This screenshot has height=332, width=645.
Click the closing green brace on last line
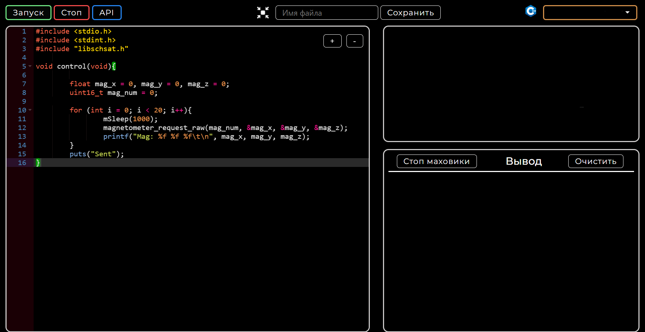pos(38,163)
